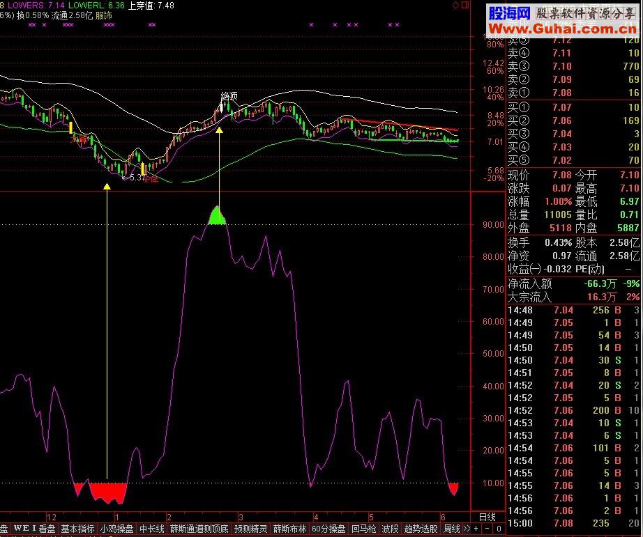Screen dimensions: 643x537
Task: Select the 周线 weekly period tab
Action: pyautogui.click(x=451, y=529)
